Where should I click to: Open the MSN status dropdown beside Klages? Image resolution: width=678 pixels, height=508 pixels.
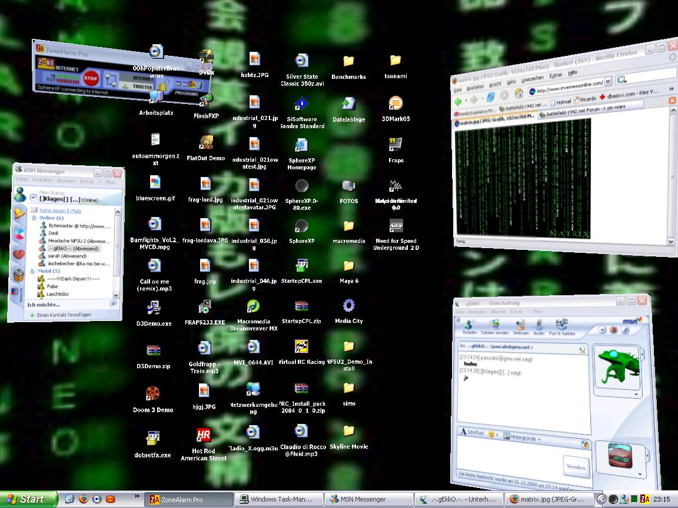click(34, 198)
